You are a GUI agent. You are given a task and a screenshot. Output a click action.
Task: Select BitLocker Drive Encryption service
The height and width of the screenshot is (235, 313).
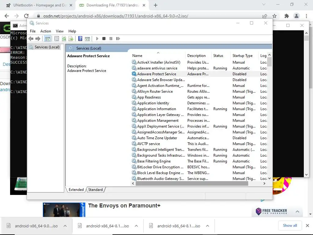tap(199, 167)
